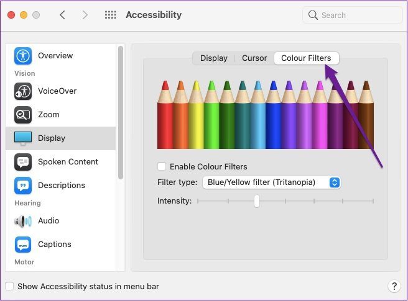Toggle Show Accessibility status in menu bar
The width and height of the screenshot is (408, 301).
pos(9,286)
